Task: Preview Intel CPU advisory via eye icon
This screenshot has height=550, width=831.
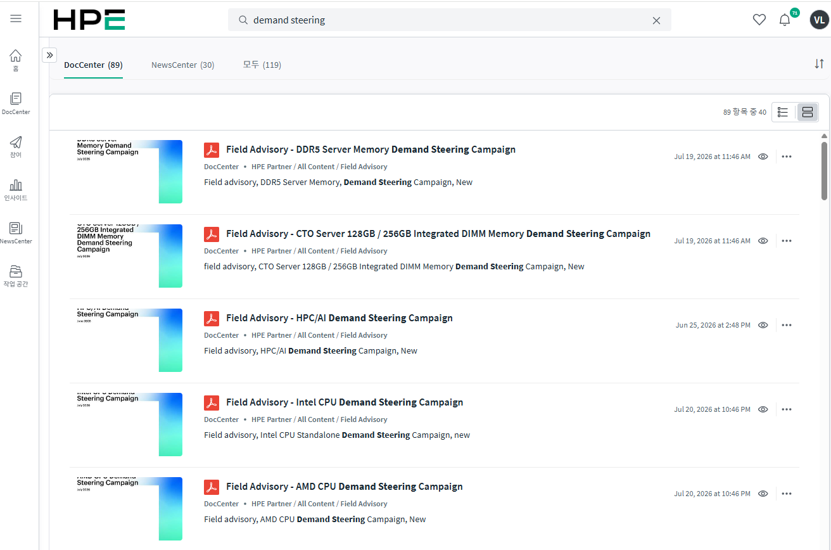Action: 763,409
